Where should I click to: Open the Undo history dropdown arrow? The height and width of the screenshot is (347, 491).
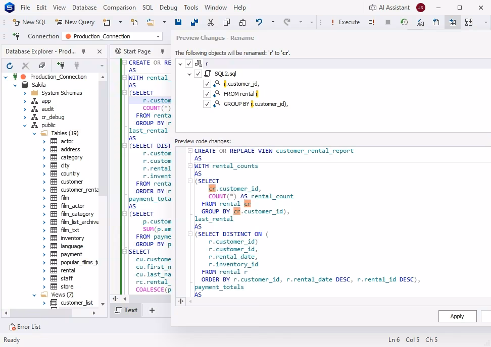click(x=273, y=22)
